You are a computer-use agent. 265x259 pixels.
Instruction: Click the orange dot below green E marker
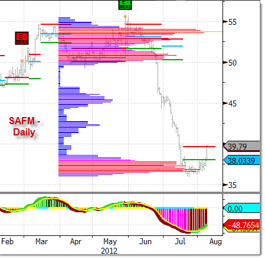pos(125,17)
